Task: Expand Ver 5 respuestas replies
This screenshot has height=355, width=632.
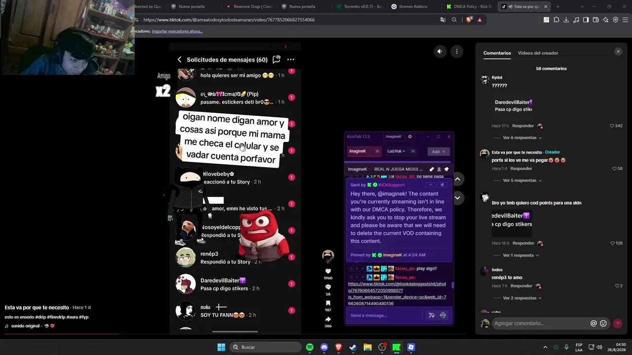Action: (522, 180)
